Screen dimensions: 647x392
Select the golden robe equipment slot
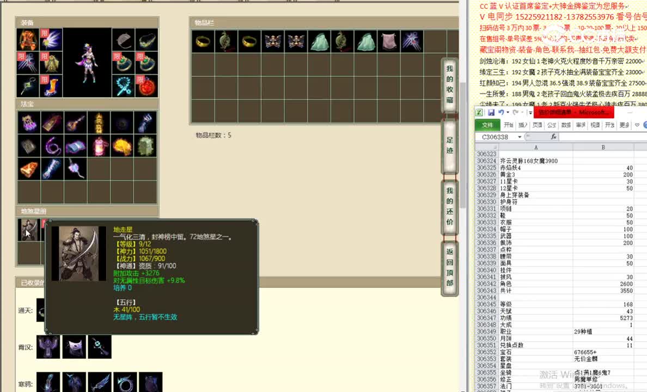tap(51, 63)
